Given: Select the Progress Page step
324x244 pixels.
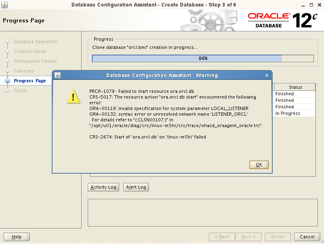Looking at the screenshot, I should click(30, 81).
